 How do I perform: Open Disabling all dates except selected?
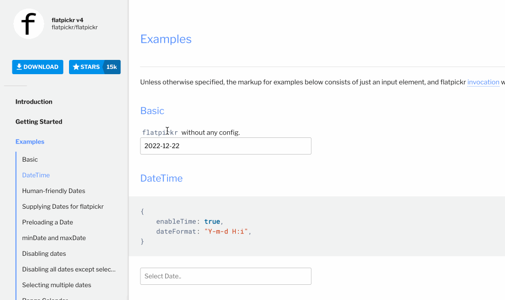click(69, 269)
